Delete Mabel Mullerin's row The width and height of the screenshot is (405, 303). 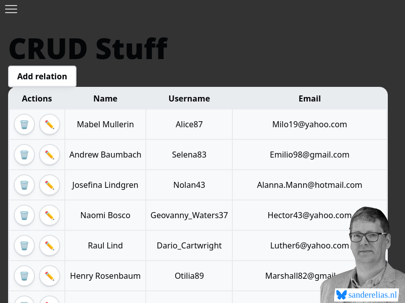pyautogui.click(x=24, y=125)
